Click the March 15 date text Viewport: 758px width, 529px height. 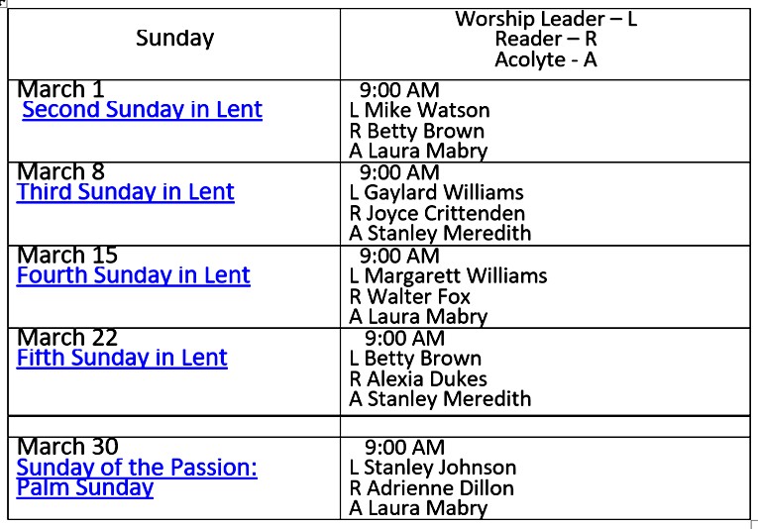click(67, 255)
